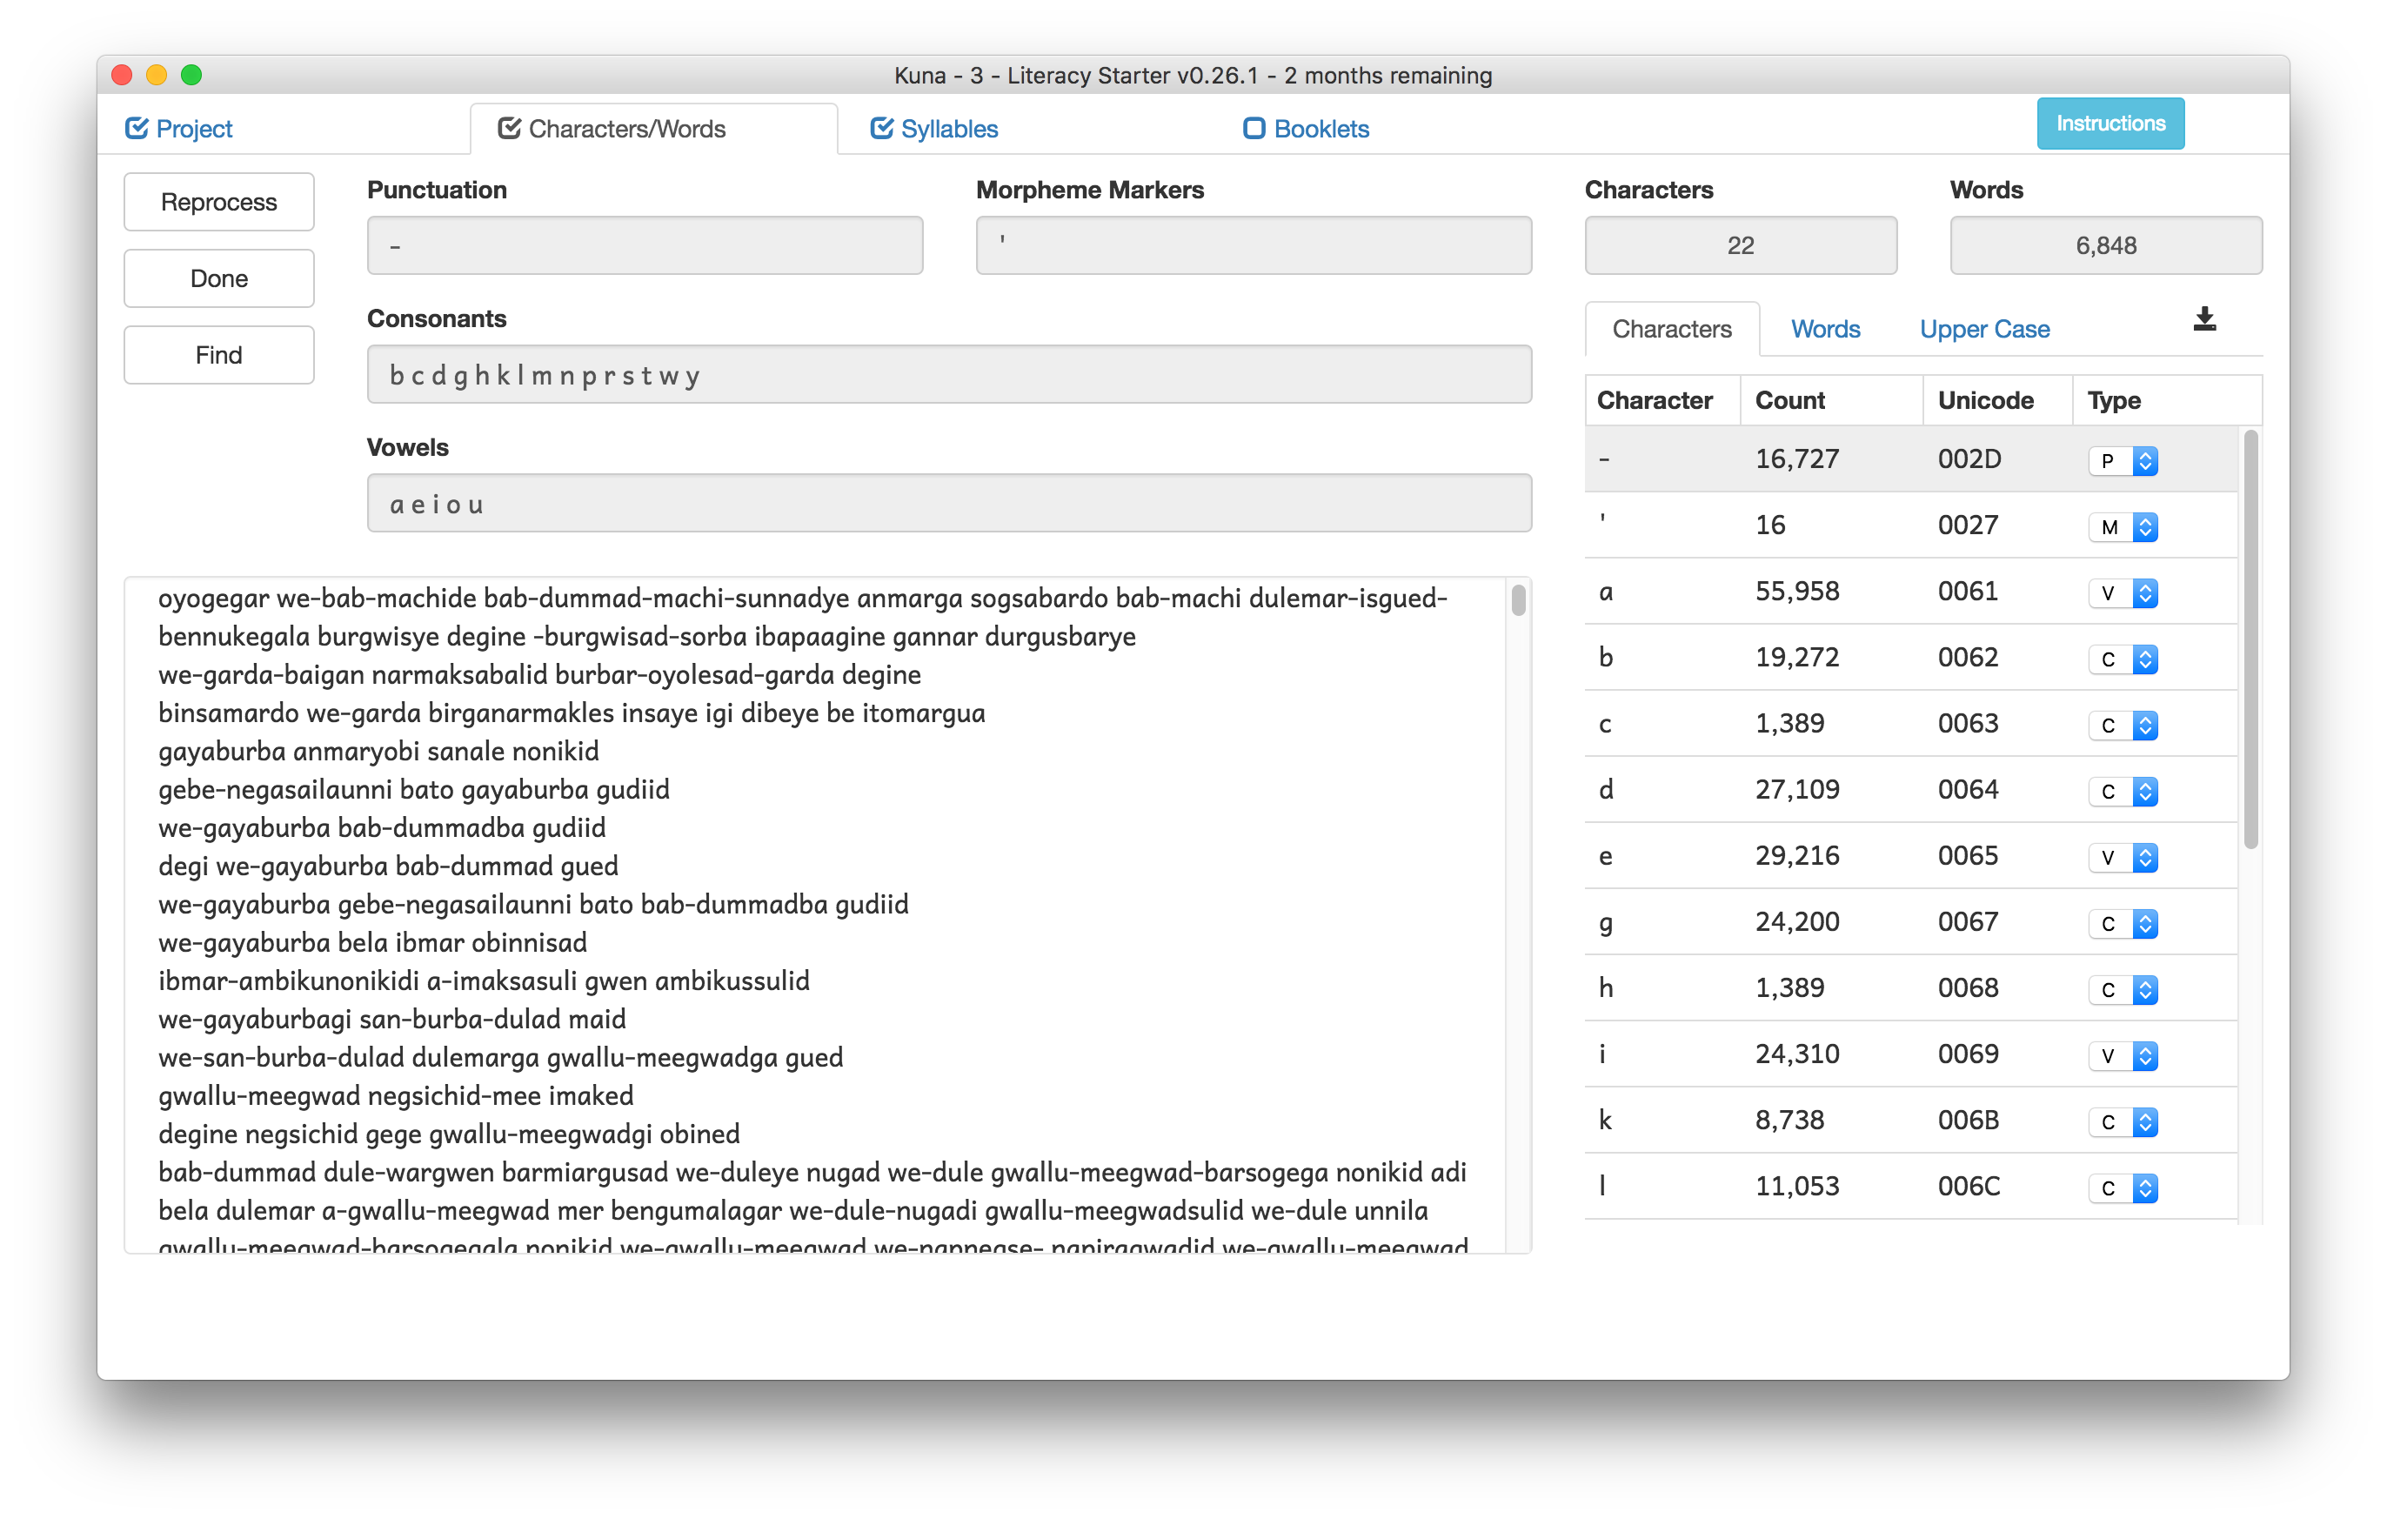
Task: Click the Find button
Action: coord(219,355)
